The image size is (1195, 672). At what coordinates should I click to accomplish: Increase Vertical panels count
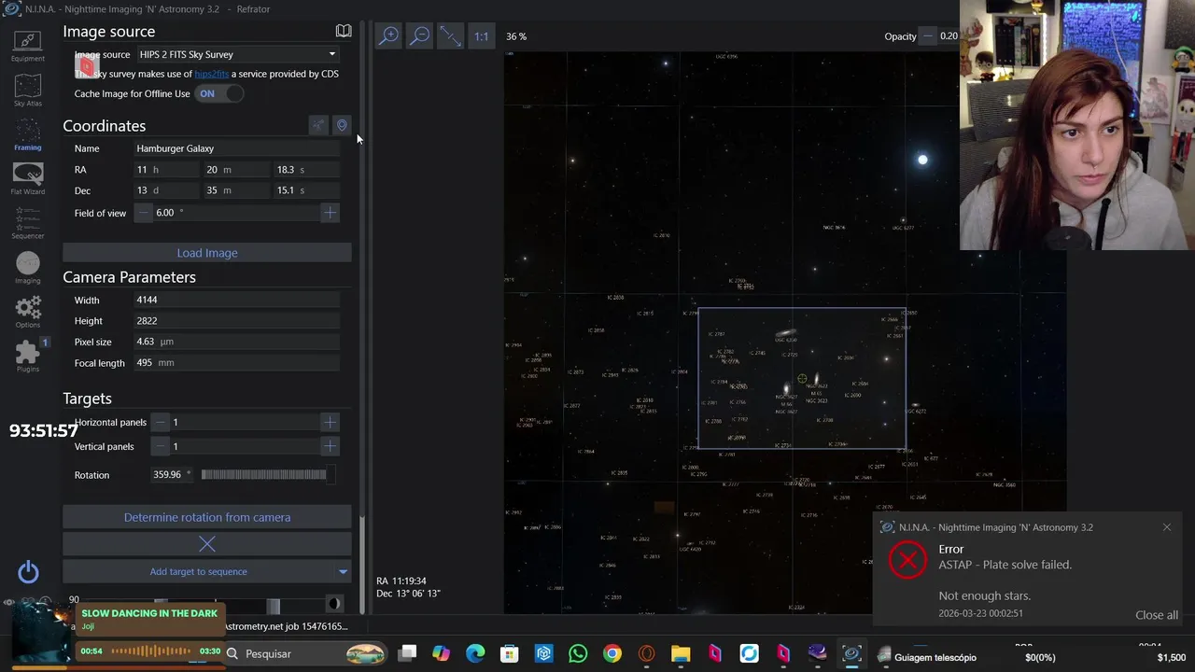pos(330,446)
